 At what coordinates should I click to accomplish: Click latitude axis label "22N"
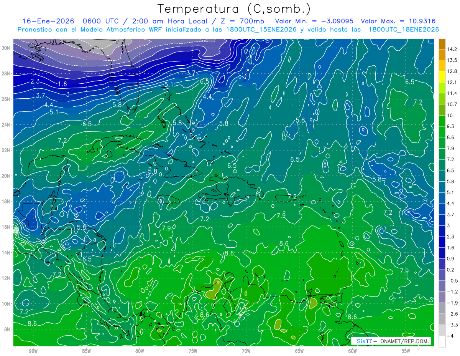[x=6, y=150]
